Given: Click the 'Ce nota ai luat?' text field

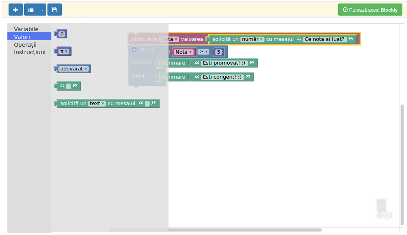Looking at the screenshot, I should coord(325,39).
